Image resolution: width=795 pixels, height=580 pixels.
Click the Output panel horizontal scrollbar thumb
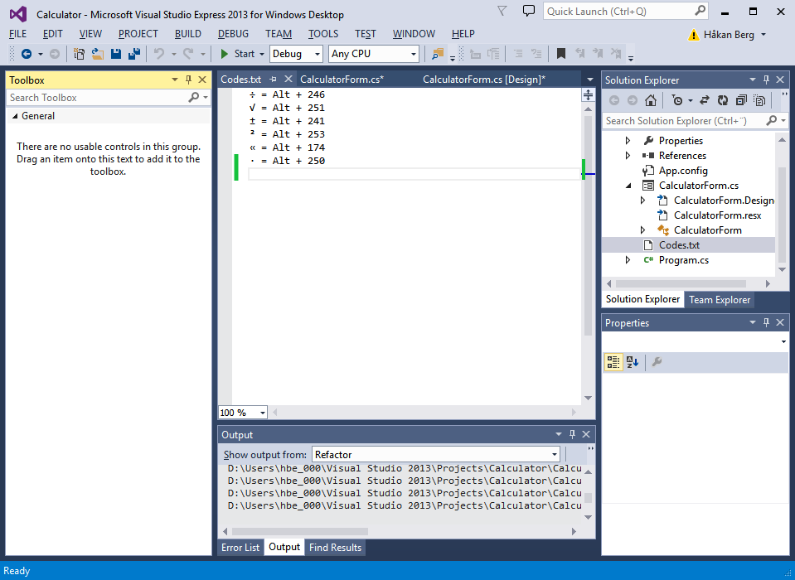[x=299, y=531]
